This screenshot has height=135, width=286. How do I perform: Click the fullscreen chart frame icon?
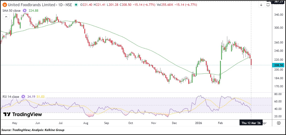pyautogui.click(x=268, y=5)
